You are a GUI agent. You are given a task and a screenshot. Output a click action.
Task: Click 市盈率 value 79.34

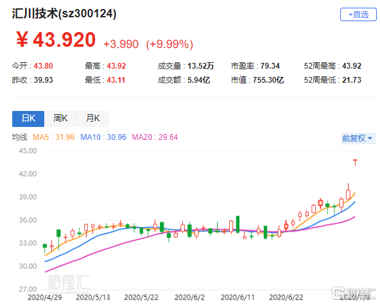coord(270,66)
